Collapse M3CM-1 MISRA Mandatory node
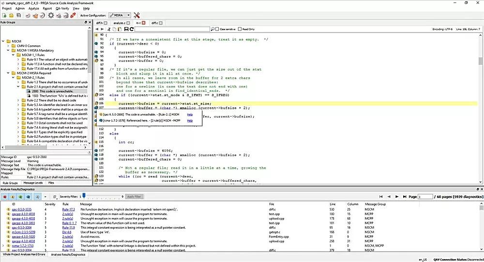This screenshot has width=484, height=262. (8, 50)
